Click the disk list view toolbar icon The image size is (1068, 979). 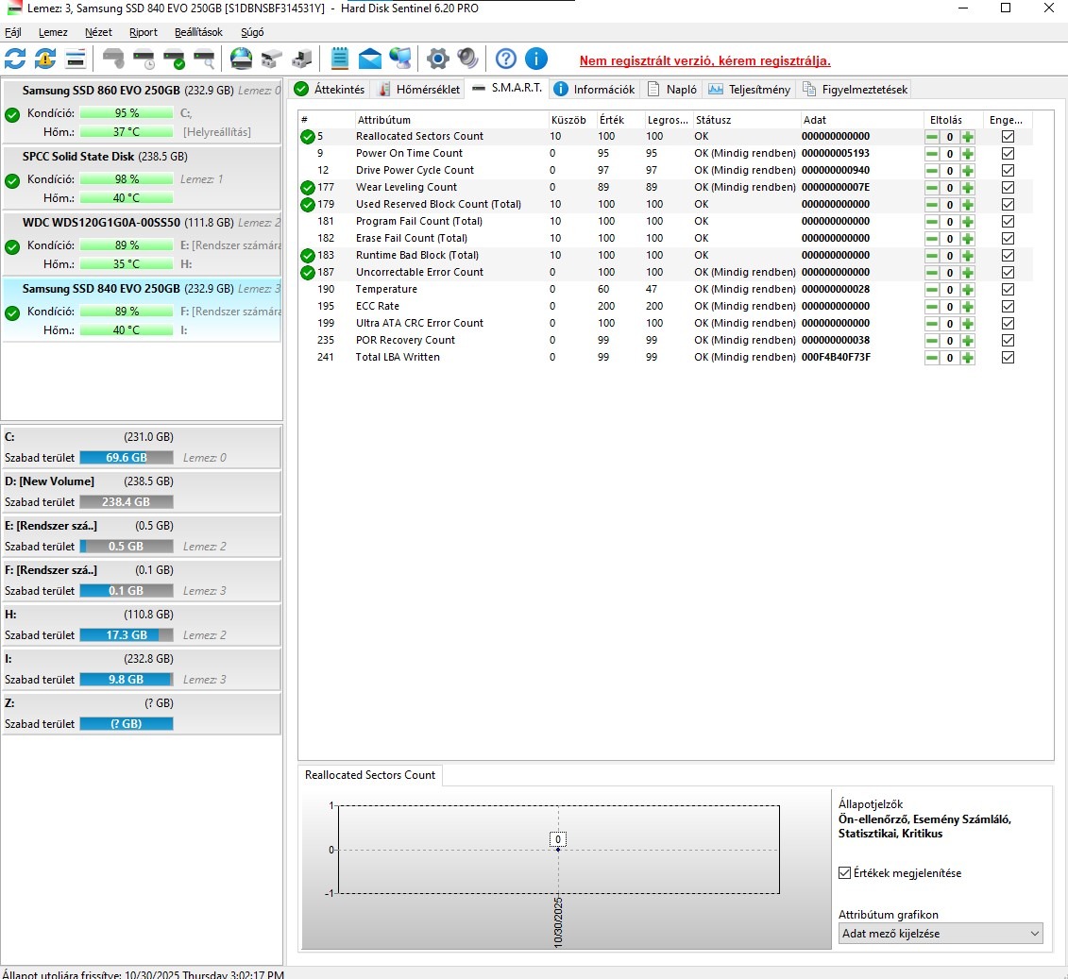[x=76, y=59]
